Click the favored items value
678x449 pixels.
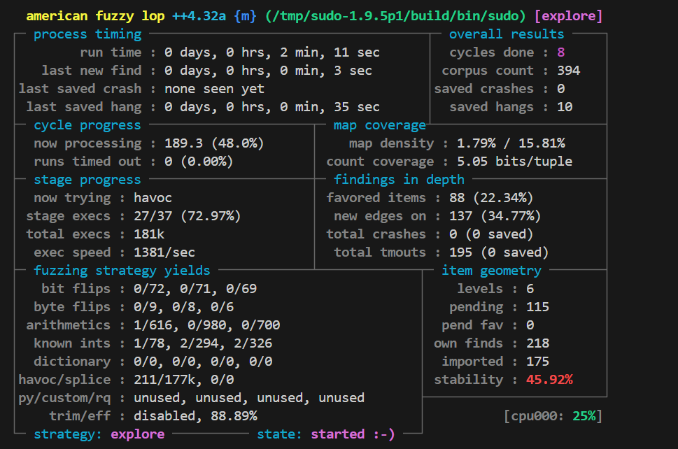point(490,198)
